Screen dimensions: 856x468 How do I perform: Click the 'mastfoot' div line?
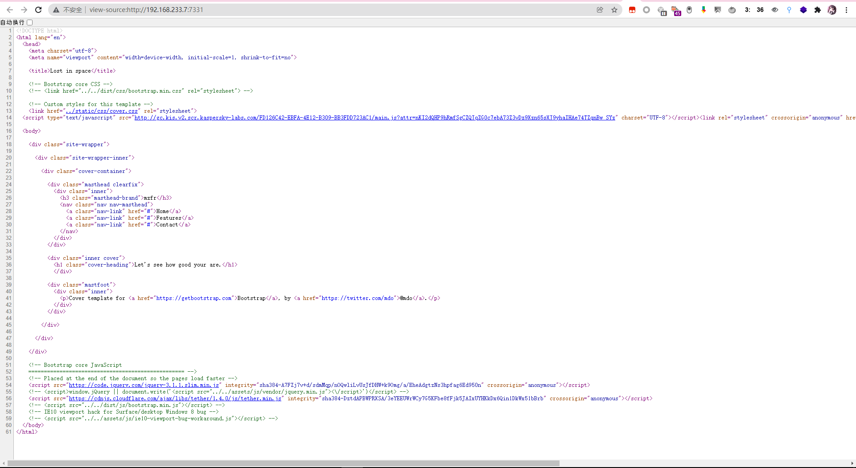click(82, 285)
